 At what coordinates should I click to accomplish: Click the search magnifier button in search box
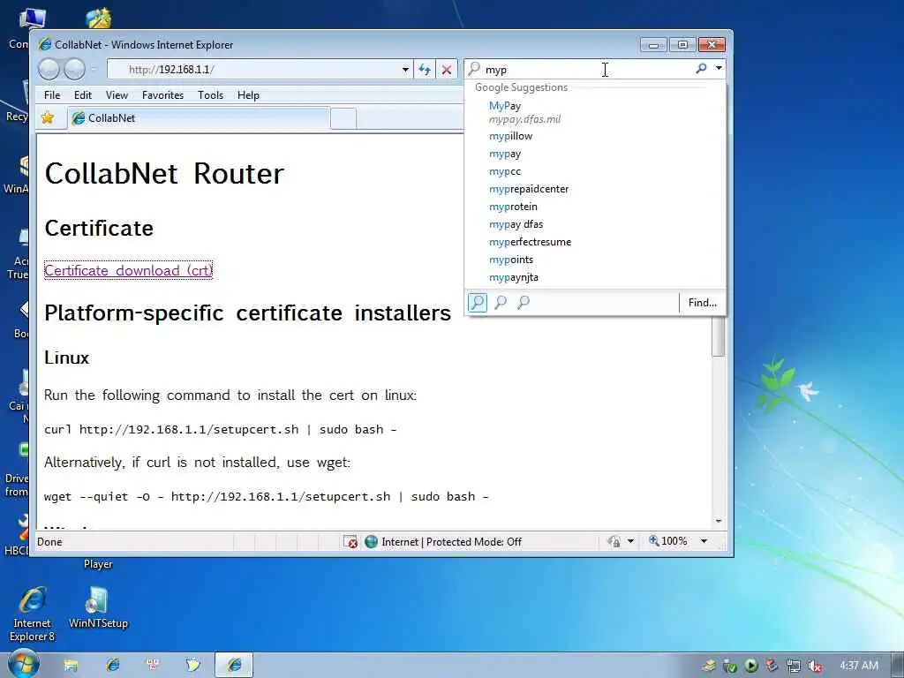(x=701, y=69)
